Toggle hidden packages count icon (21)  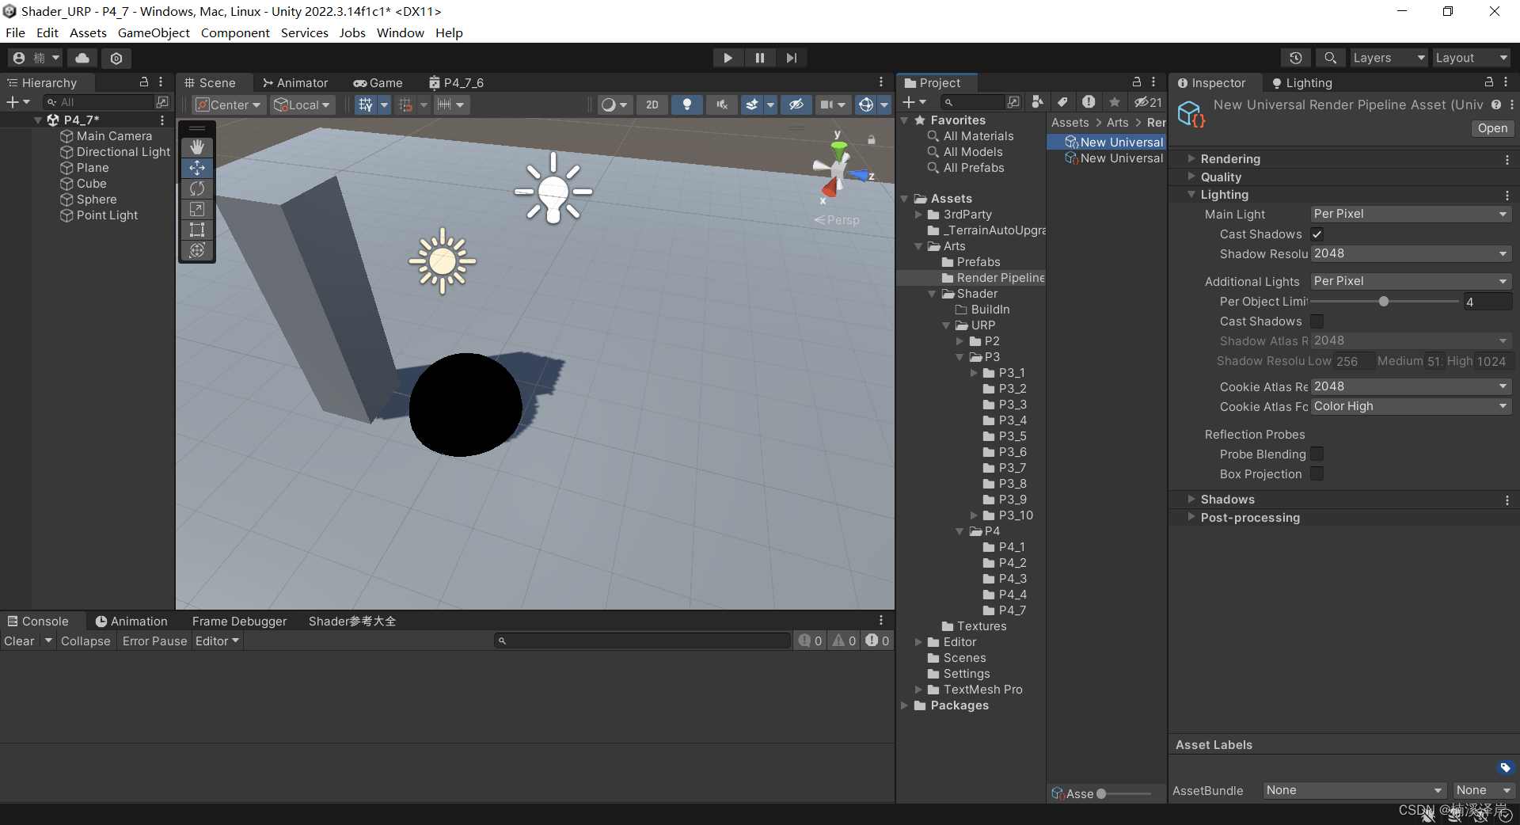click(x=1148, y=102)
